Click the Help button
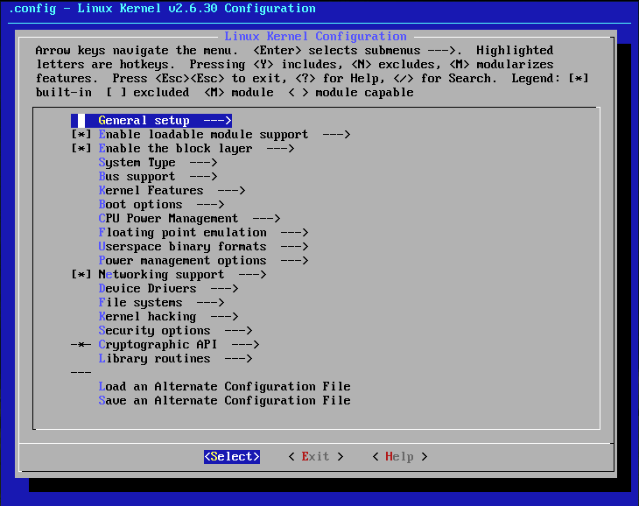The height and width of the screenshot is (506, 639). (400, 457)
